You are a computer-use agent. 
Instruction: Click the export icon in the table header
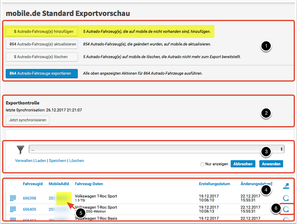pyautogui.click(x=286, y=186)
